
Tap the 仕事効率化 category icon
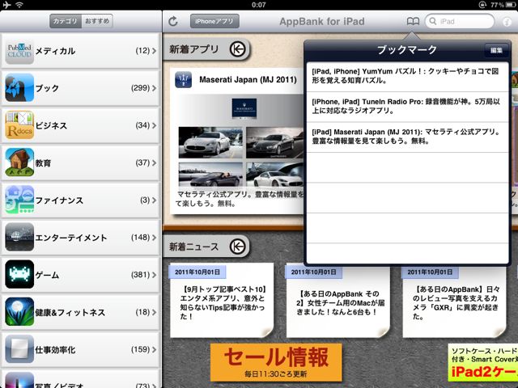(x=19, y=349)
